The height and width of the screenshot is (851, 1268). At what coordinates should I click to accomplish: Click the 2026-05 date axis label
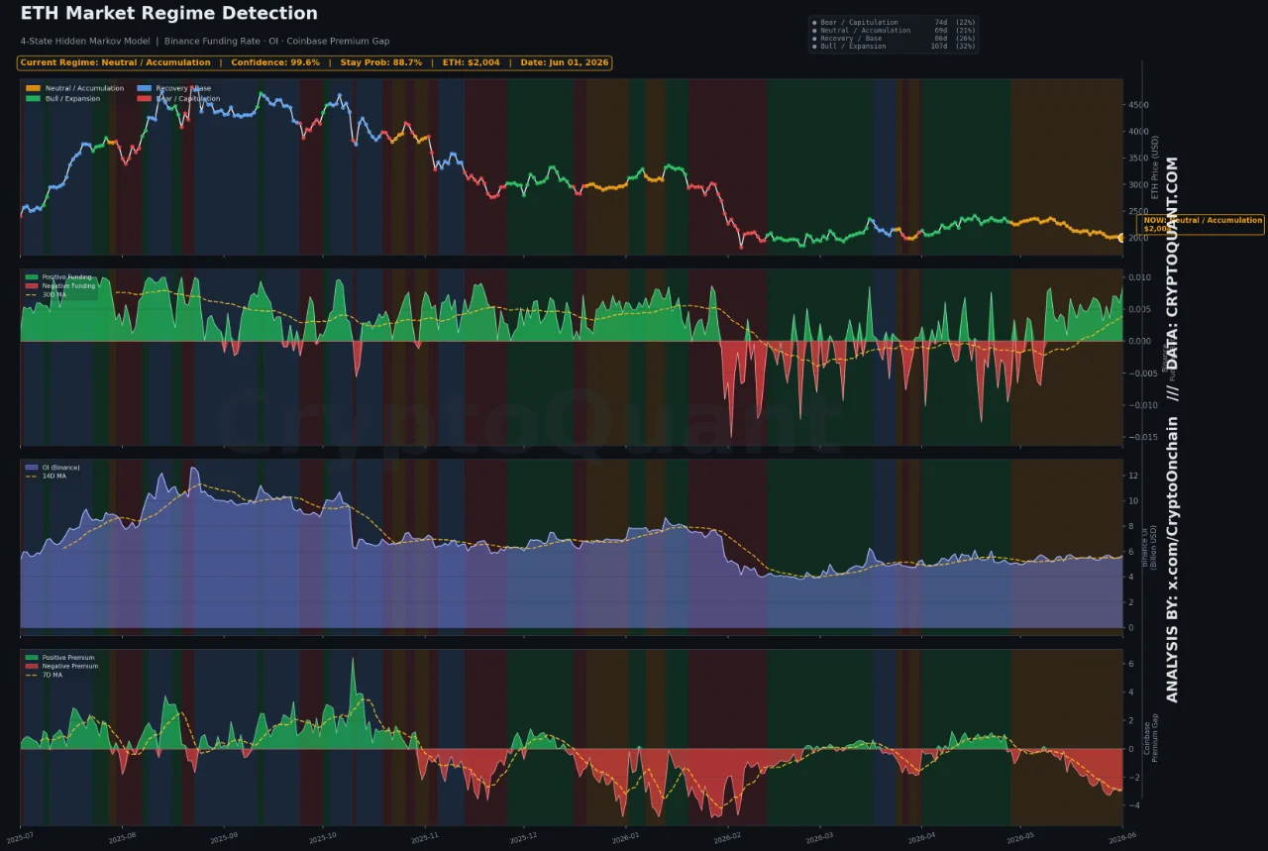click(x=1020, y=836)
